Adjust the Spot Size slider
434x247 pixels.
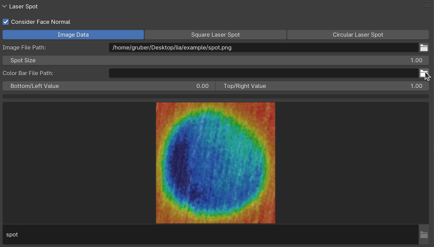216,60
